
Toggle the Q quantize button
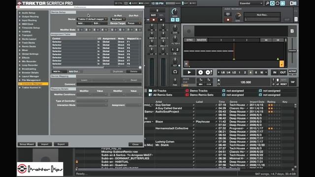coord(177,20)
